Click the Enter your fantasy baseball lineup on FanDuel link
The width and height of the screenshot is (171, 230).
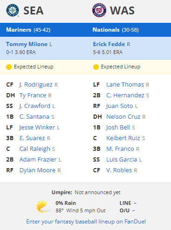point(86,222)
